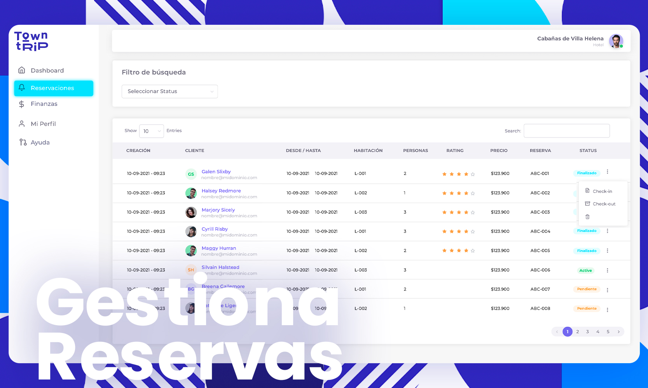Sort by PRECIO column header
The image size is (648, 388).
499,151
